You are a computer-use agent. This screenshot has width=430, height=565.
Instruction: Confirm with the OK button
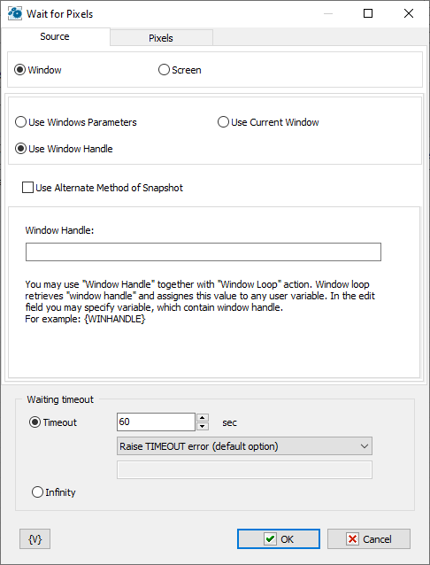279,539
